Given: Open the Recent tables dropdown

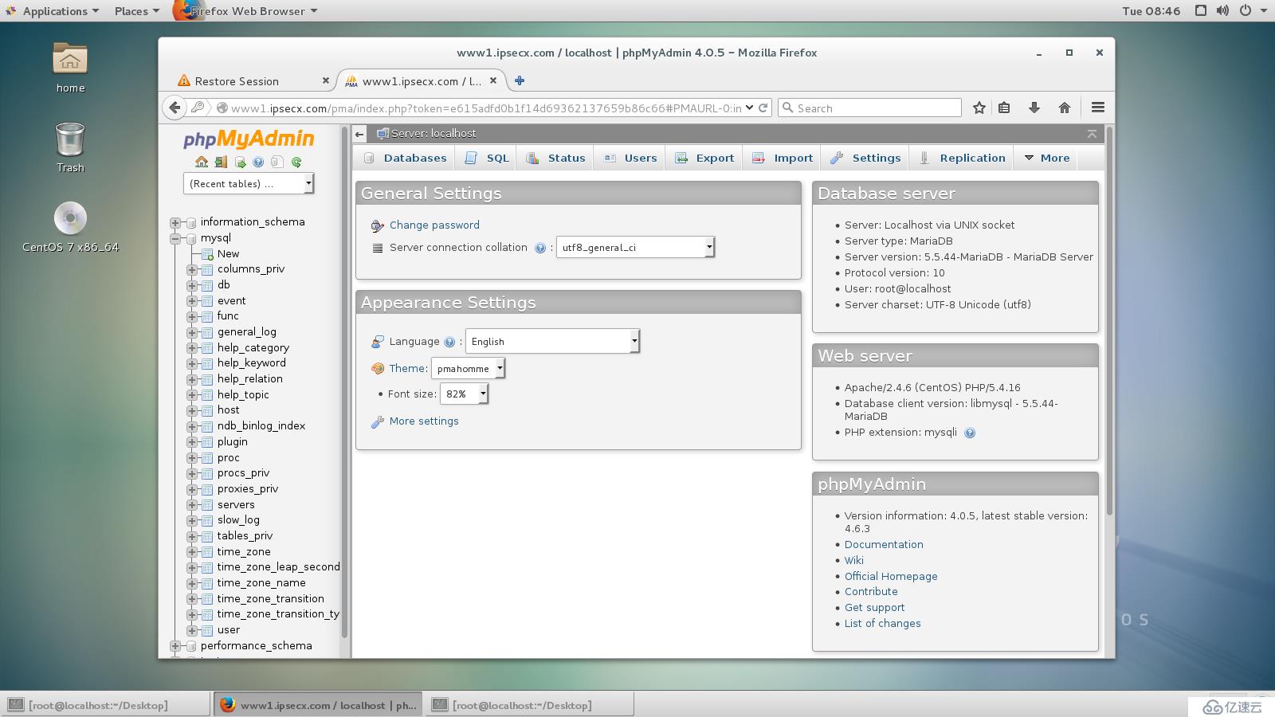Looking at the screenshot, I should click(249, 184).
